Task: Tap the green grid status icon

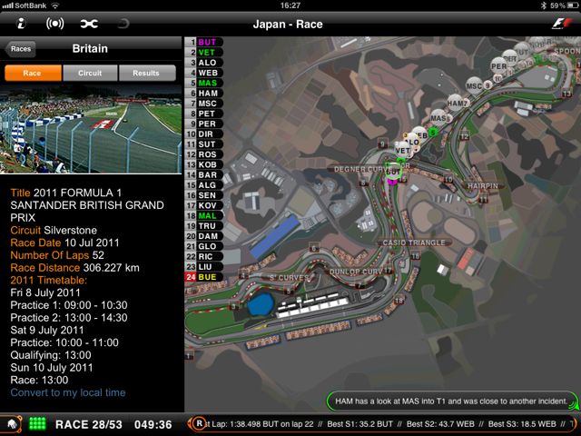Action: point(37,424)
